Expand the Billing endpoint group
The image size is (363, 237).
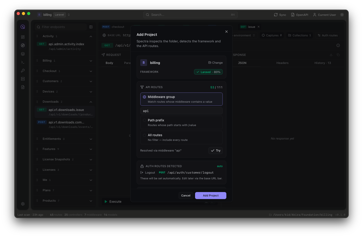click(91, 61)
